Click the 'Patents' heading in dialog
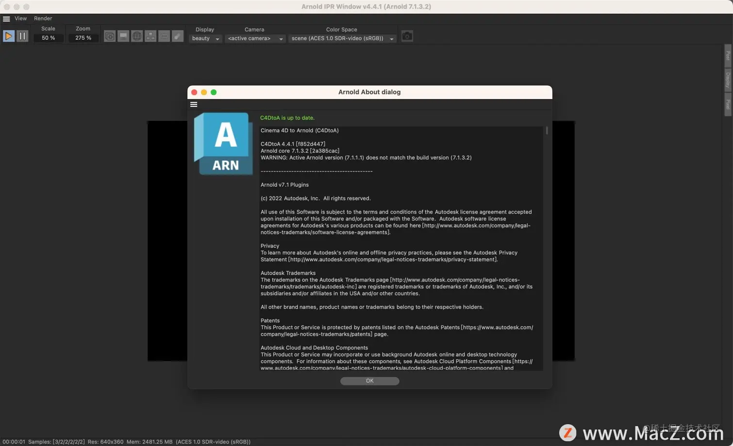The width and height of the screenshot is (733, 446). point(270,321)
